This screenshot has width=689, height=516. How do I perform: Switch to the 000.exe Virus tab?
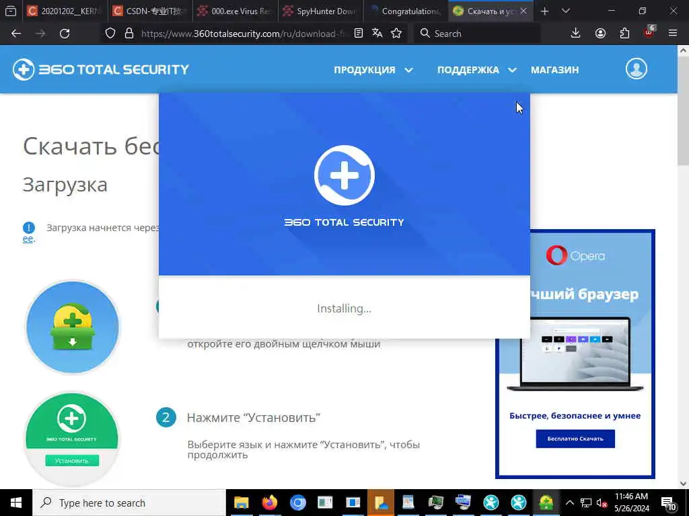(235, 11)
